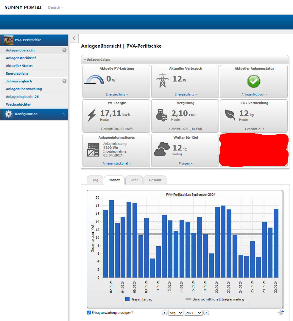
Task: Uncheck Ertragserwartung anzeigen checkbox
Action: [x=89, y=313]
